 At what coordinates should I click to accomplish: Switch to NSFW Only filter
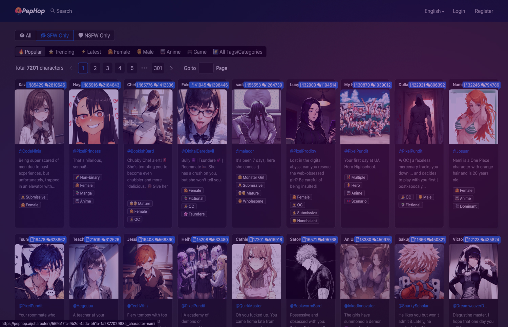[x=94, y=36]
